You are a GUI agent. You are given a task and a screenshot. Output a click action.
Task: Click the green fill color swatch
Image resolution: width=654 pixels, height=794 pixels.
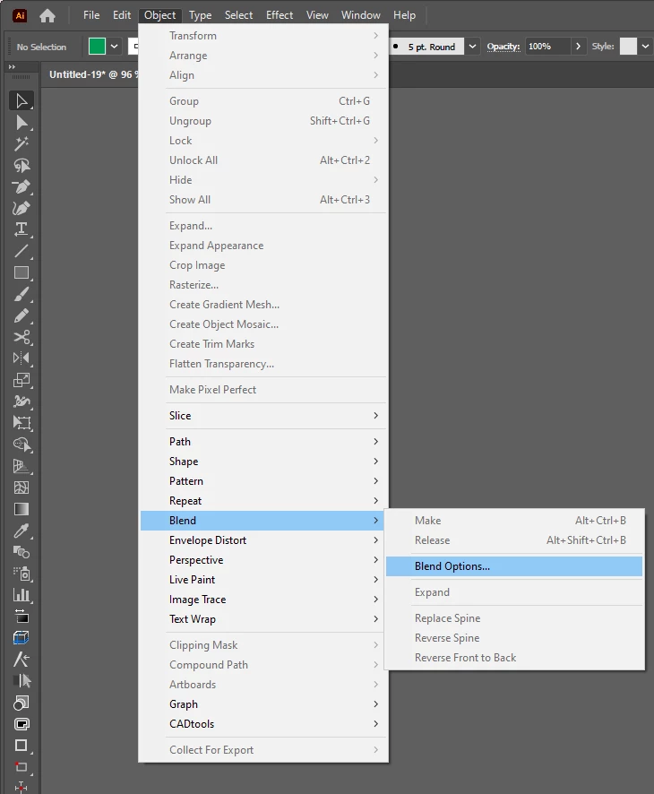[x=97, y=47]
